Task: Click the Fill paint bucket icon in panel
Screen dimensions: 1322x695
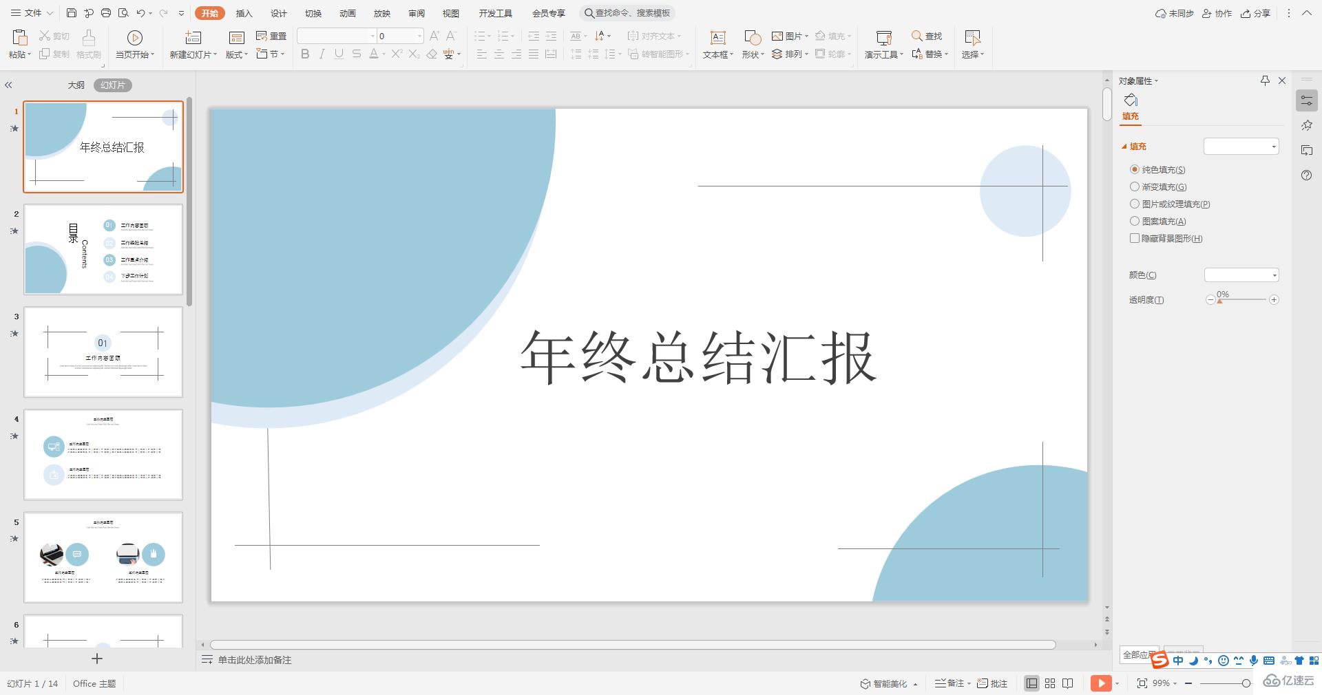Action: (x=1131, y=100)
